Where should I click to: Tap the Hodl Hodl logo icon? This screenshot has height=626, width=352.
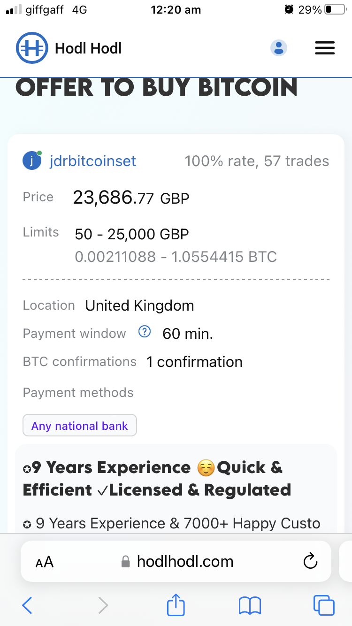(32, 48)
